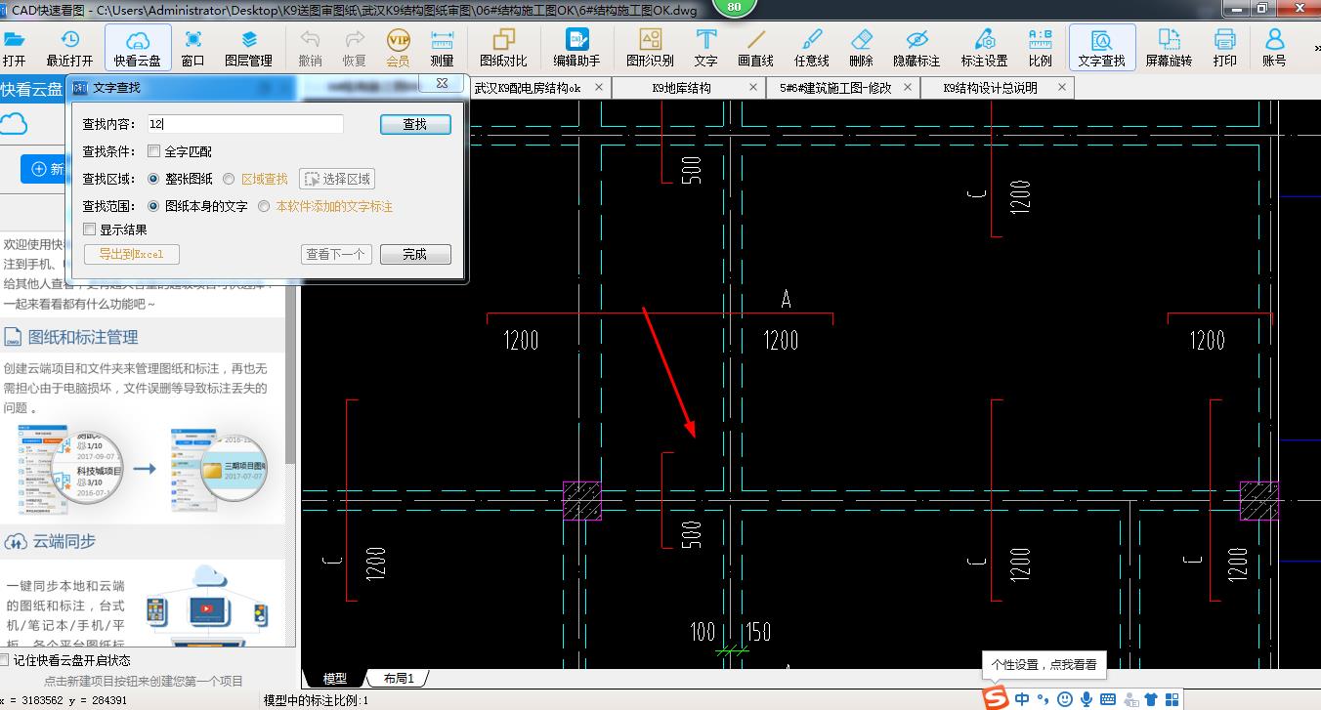Select the 测量 measure tool
The image size is (1321, 710).
pyautogui.click(x=442, y=48)
